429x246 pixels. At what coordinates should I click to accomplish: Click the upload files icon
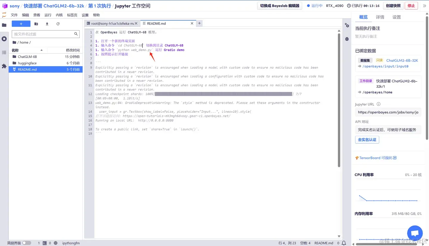[47, 24]
